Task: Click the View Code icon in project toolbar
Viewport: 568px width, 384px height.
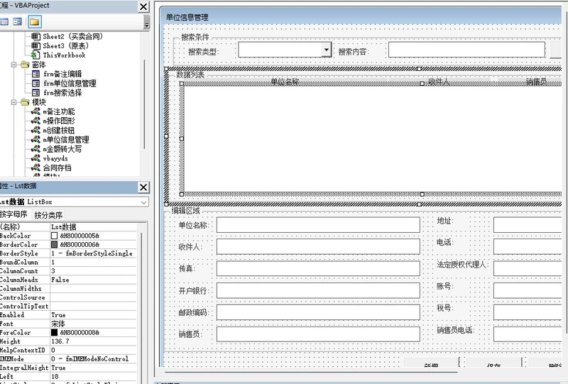Action: [x=4, y=22]
